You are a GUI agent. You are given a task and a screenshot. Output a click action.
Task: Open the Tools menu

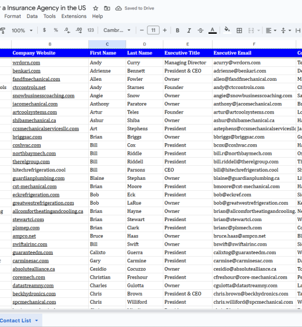tap(49, 16)
